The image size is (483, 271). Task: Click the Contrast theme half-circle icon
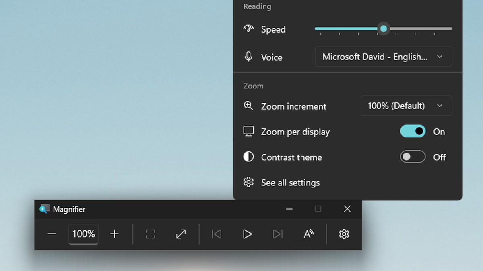(x=248, y=157)
